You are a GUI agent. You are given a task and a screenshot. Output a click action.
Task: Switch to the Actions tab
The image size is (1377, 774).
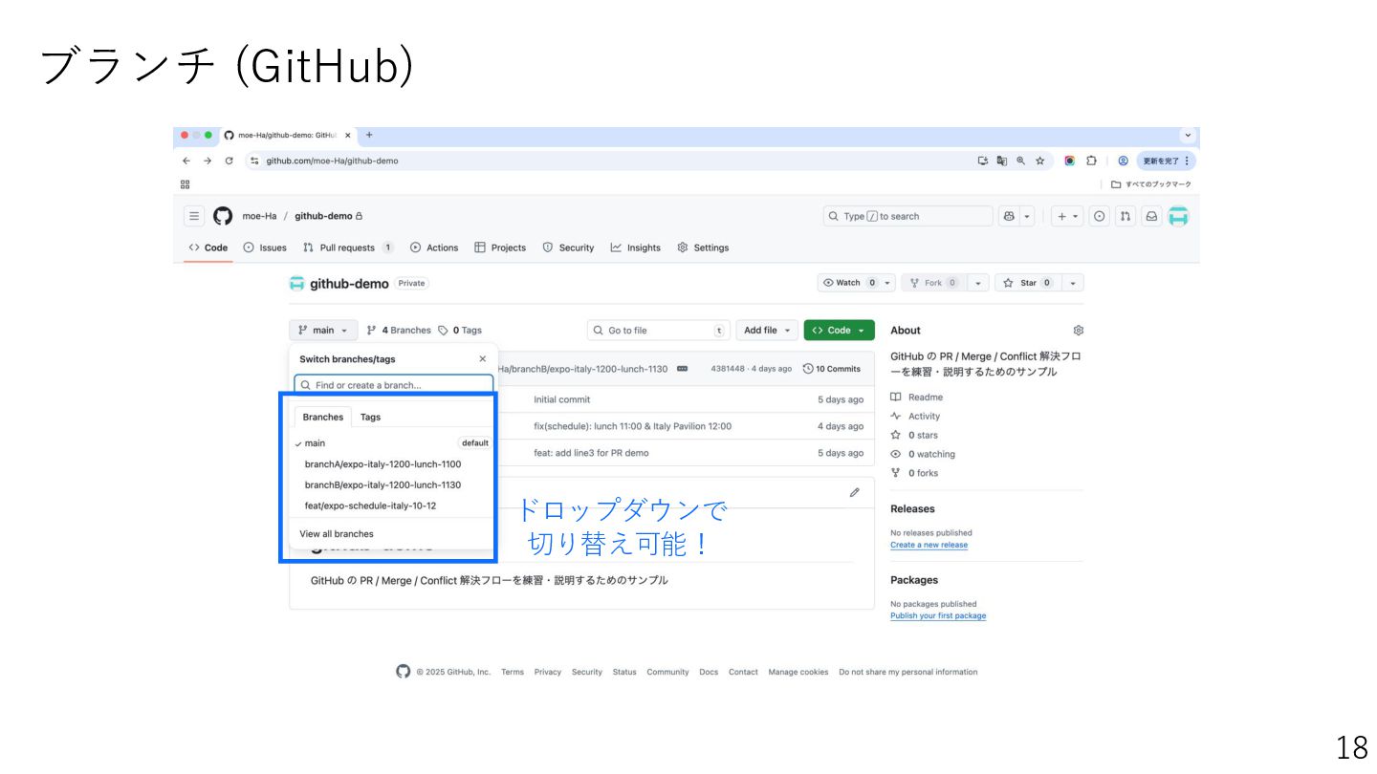click(x=434, y=247)
